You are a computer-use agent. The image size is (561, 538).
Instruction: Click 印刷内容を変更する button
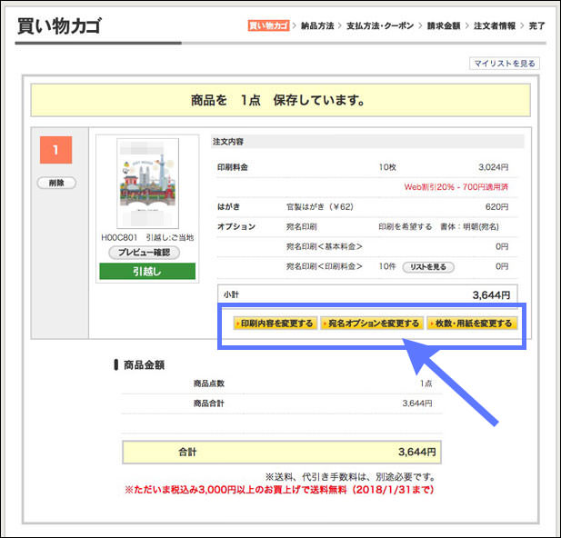(275, 324)
